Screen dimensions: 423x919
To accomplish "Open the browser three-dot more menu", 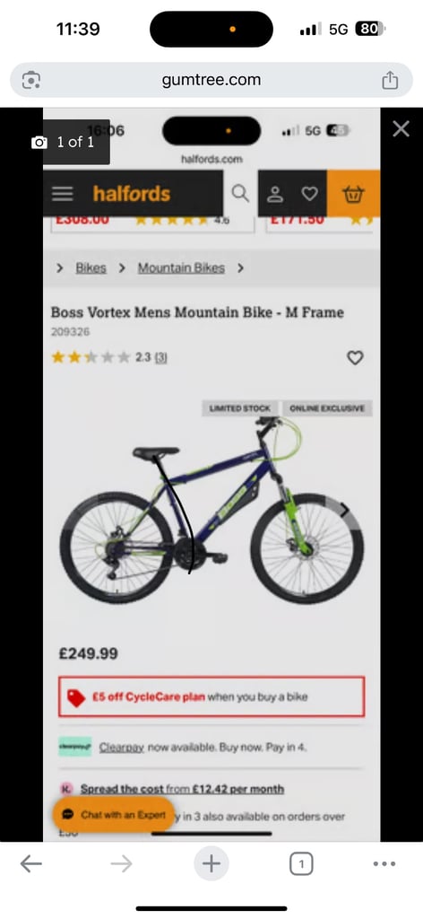I will pos(384,863).
